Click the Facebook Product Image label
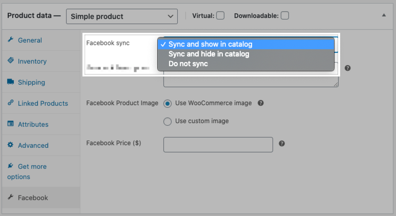396x216 pixels. pos(122,103)
